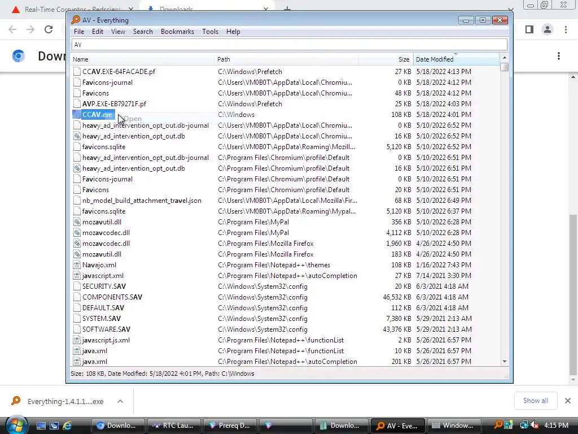Open the Help menu
The height and width of the screenshot is (434, 578).
[x=233, y=32]
